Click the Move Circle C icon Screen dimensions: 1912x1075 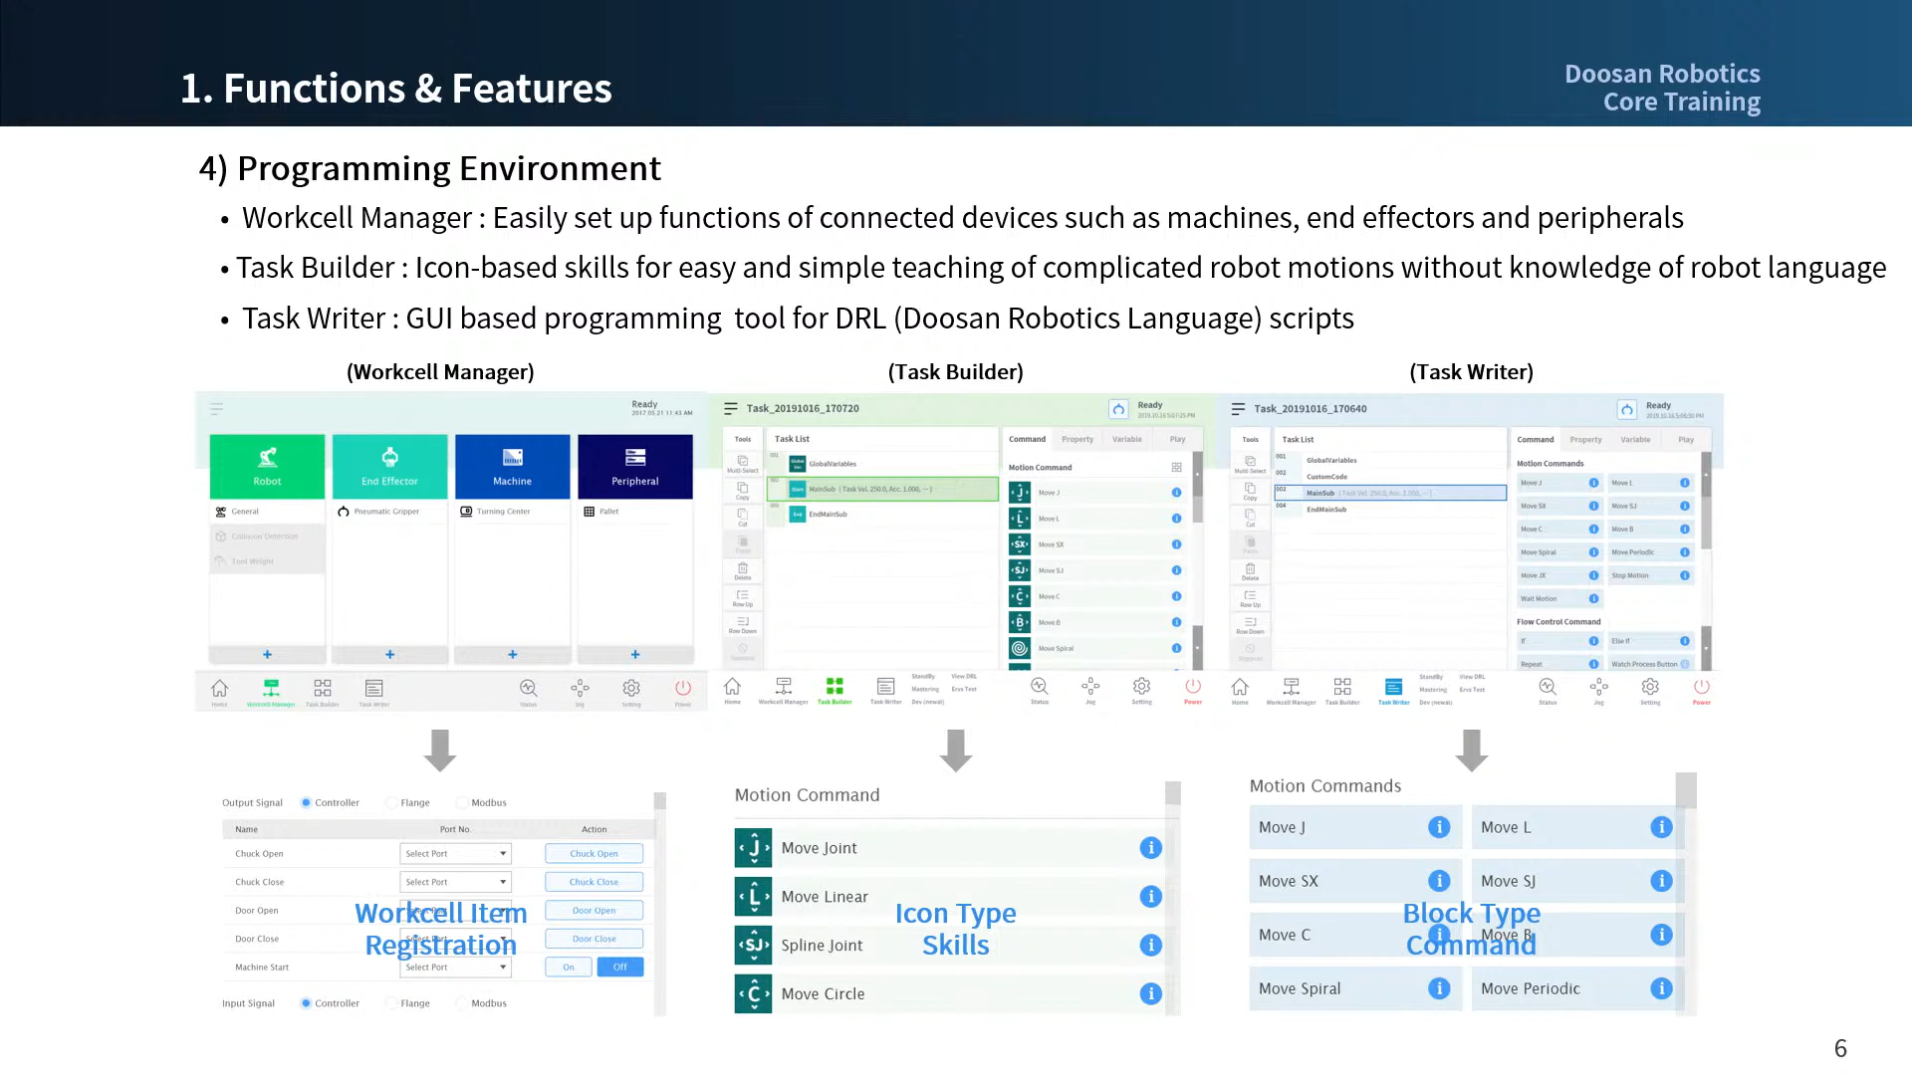tap(753, 993)
